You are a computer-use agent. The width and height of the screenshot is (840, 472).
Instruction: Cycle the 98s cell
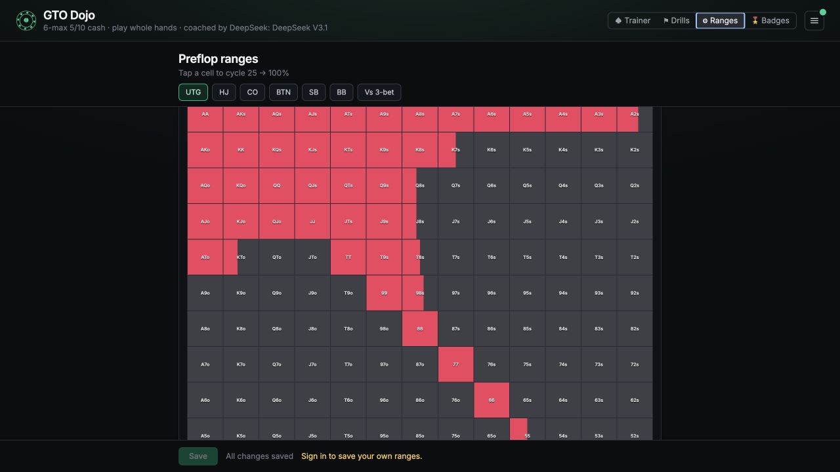(420, 293)
